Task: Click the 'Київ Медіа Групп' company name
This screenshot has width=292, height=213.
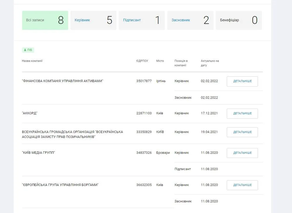Action: [39, 153]
